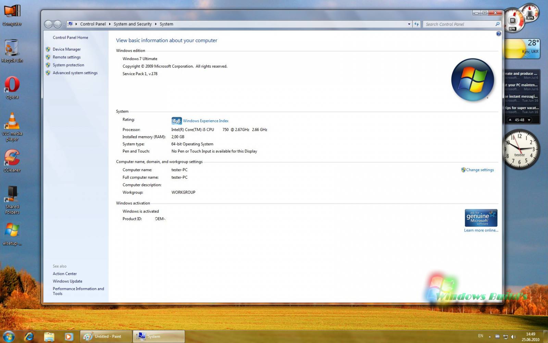548x343 pixels.
Task: Click the 57% CPU meter gadget
Action: tap(513, 21)
